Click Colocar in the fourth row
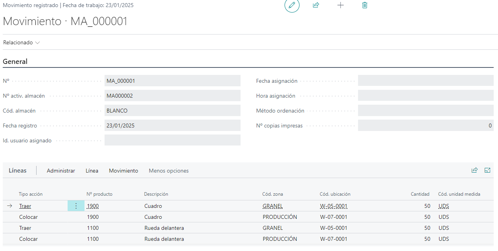498x251 pixels. click(28, 239)
